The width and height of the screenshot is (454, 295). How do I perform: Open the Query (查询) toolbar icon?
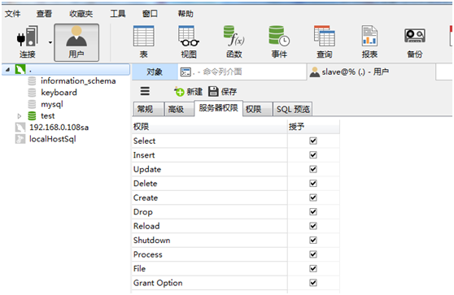pyautogui.click(x=325, y=36)
